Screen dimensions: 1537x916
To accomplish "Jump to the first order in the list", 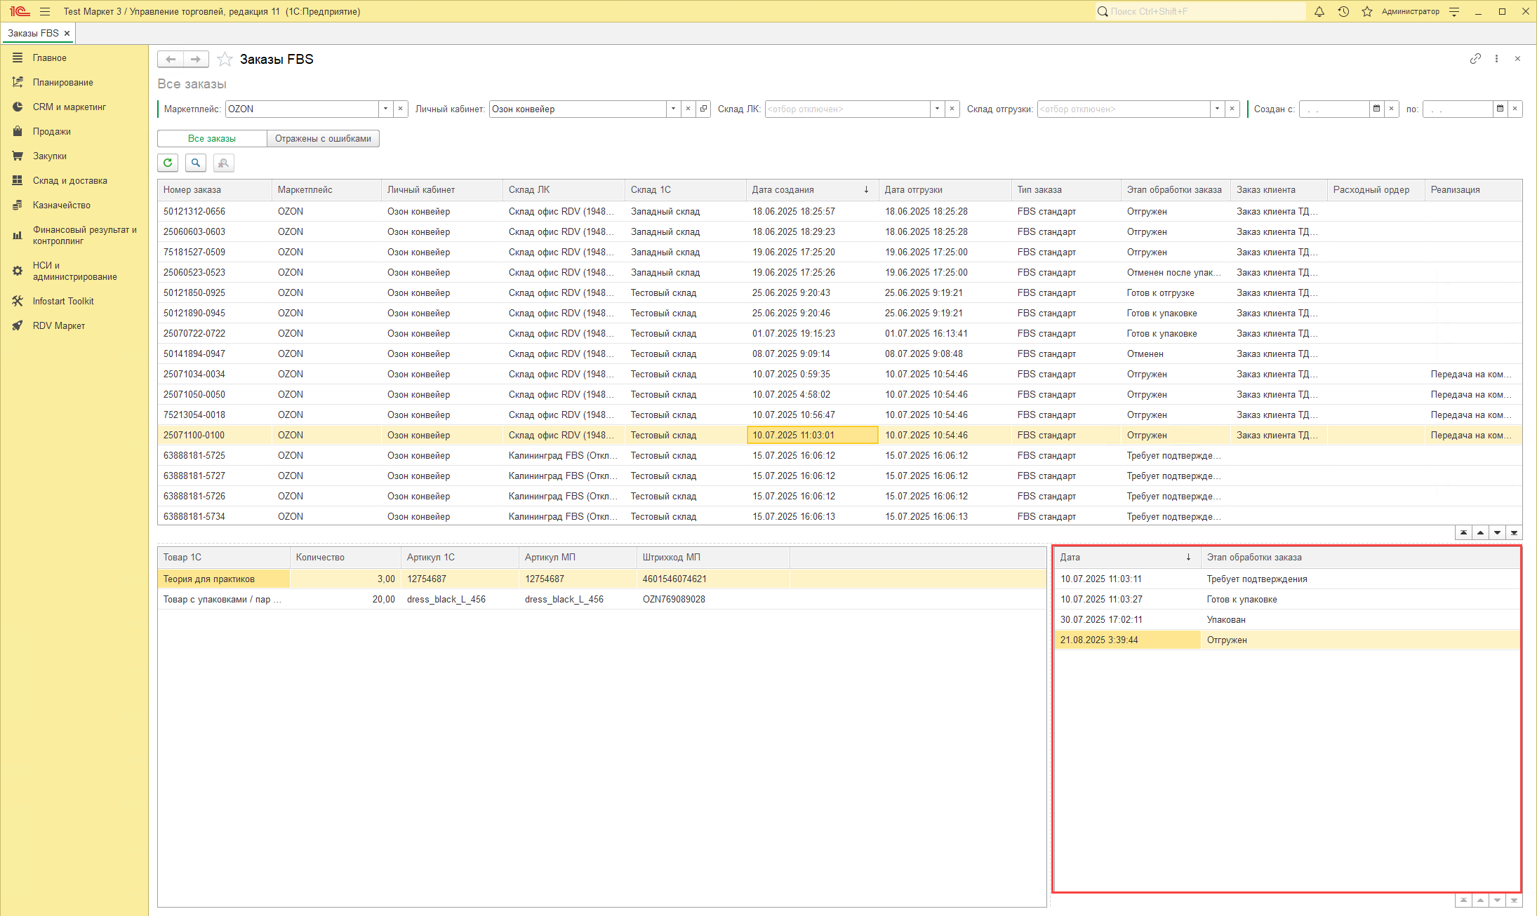I will click(x=1463, y=532).
